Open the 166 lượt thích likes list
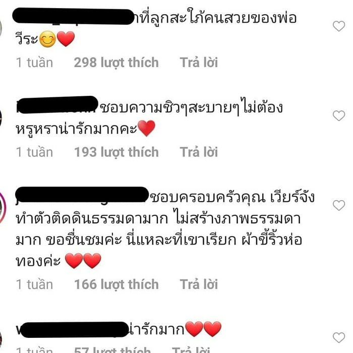 [x=116, y=284]
